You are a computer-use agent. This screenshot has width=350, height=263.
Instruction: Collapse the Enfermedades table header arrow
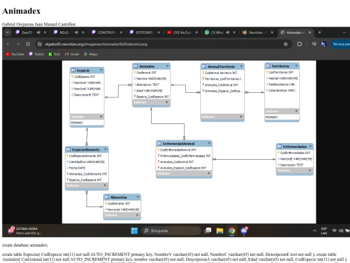point(310,147)
